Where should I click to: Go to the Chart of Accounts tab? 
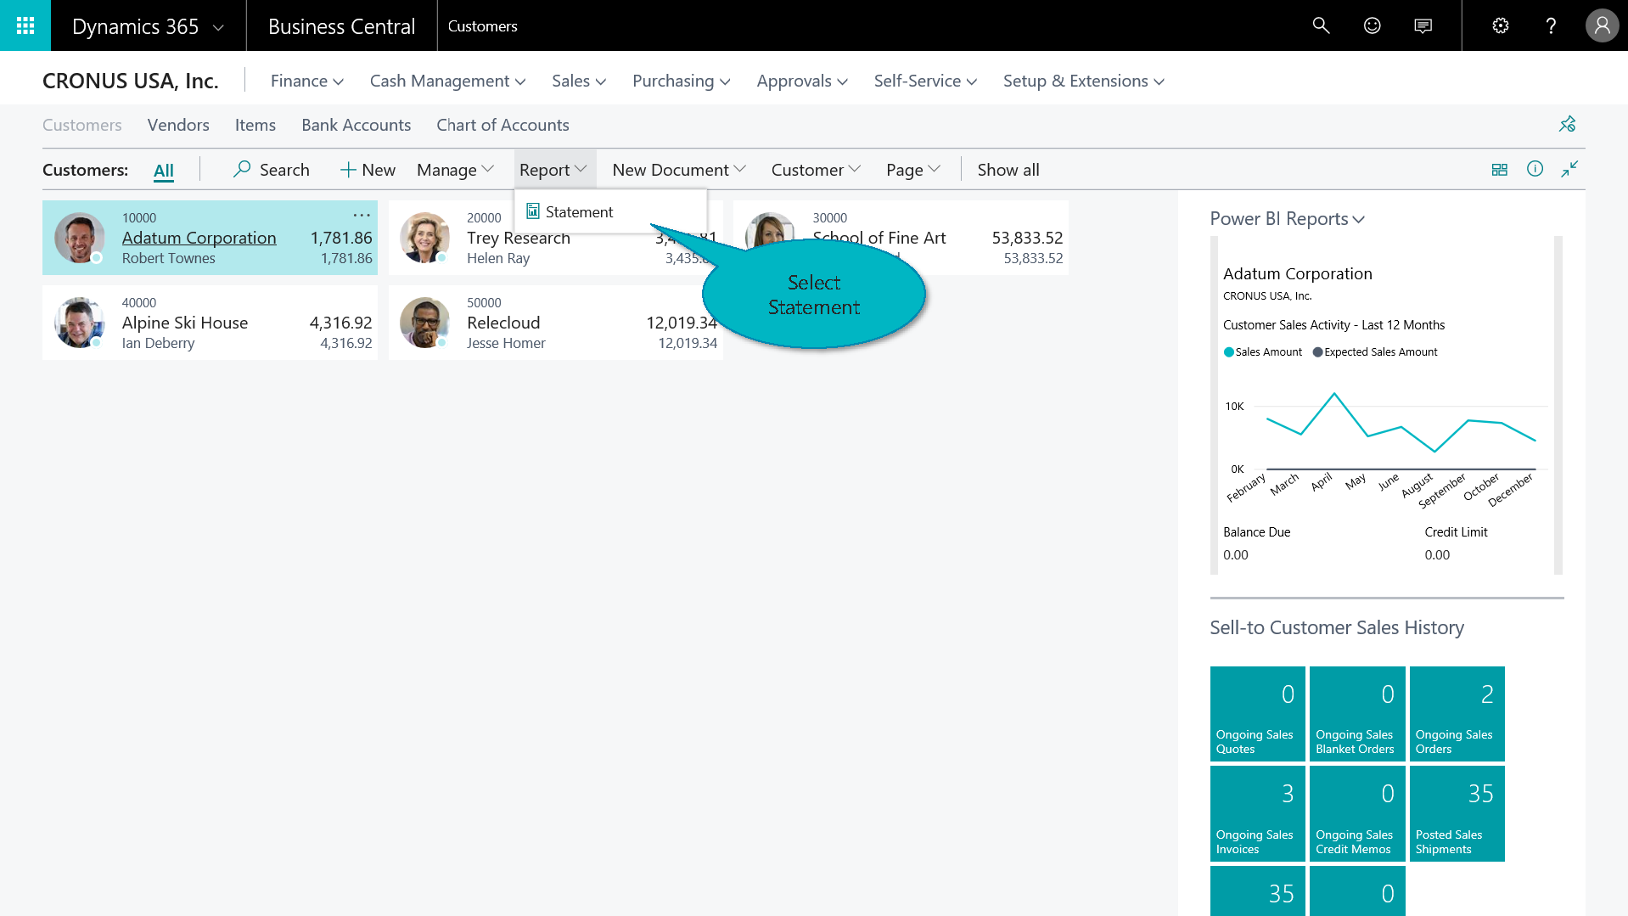coord(502,125)
